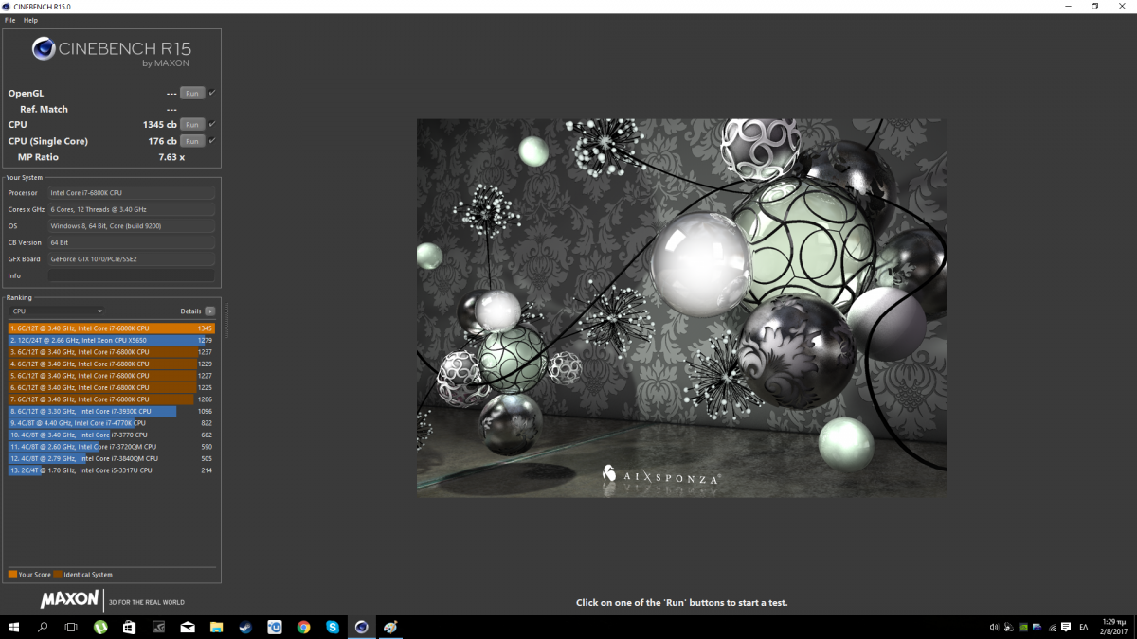Open the Mail app on taskbar
This screenshot has height=639, width=1137.
(x=188, y=627)
